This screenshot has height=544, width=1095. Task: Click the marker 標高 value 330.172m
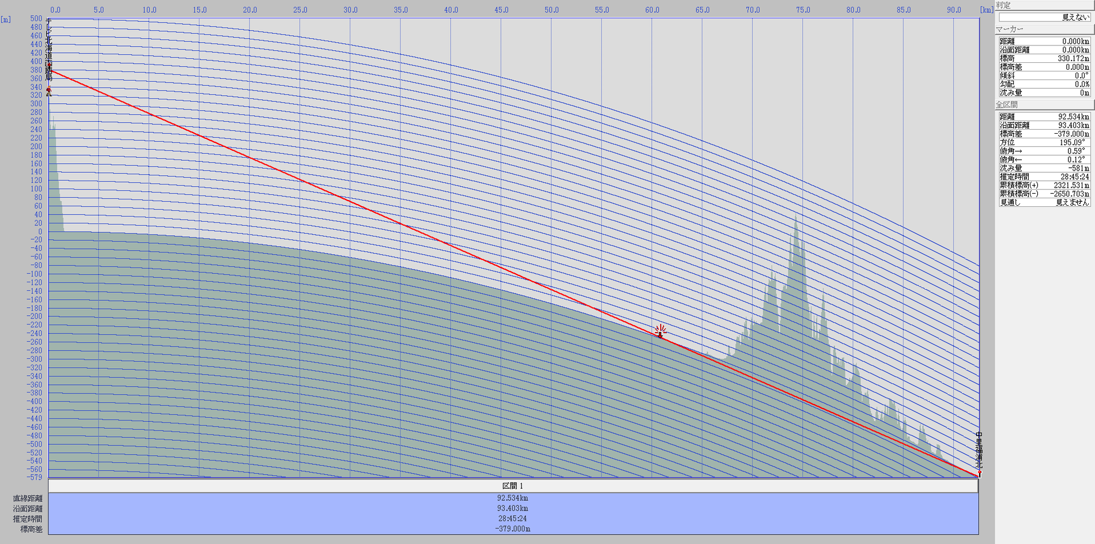pos(1075,59)
